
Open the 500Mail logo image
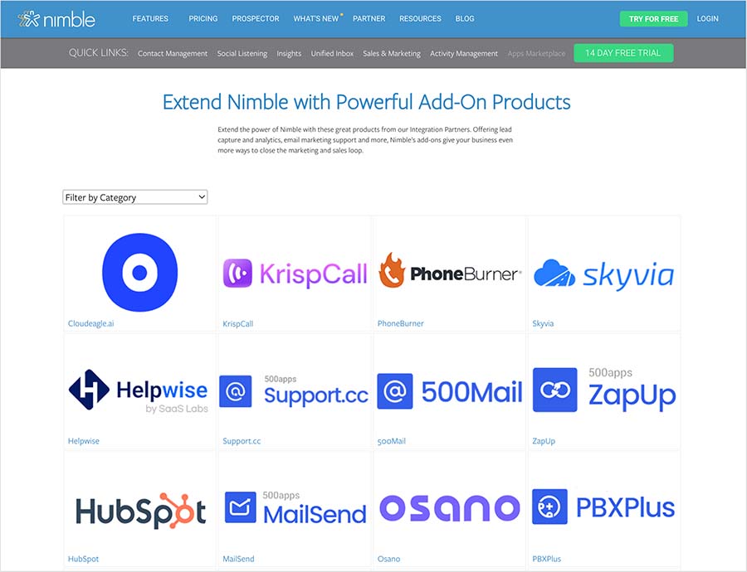click(450, 391)
